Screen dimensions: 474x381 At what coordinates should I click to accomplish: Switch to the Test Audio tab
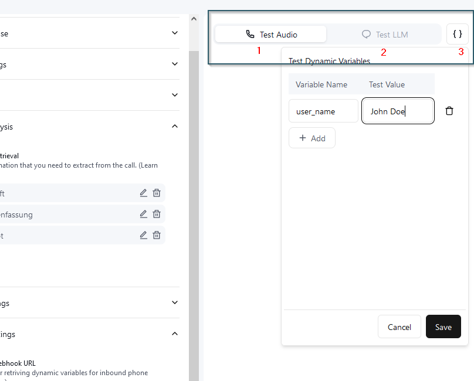point(271,35)
